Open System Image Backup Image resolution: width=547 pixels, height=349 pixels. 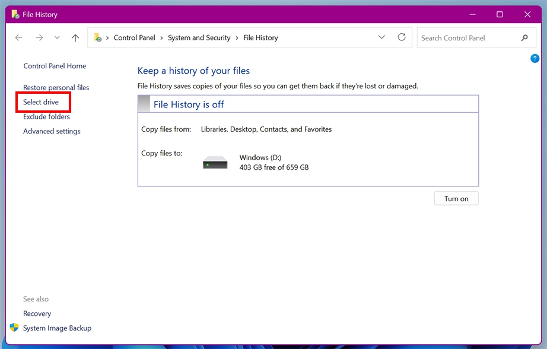(57, 328)
